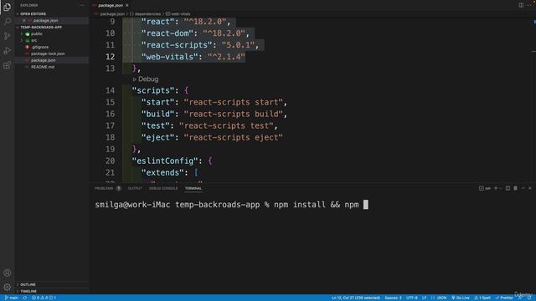Click line number 14 in gutter

(x=110, y=90)
